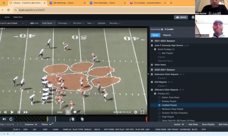Select Hollifield Playlist radio button
The height and width of the screenshot is (136, 228).
pyautogui.click(x=159, y=105)
